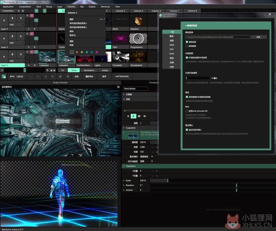Solo Layer 3 with the S button

click(21, 18)
